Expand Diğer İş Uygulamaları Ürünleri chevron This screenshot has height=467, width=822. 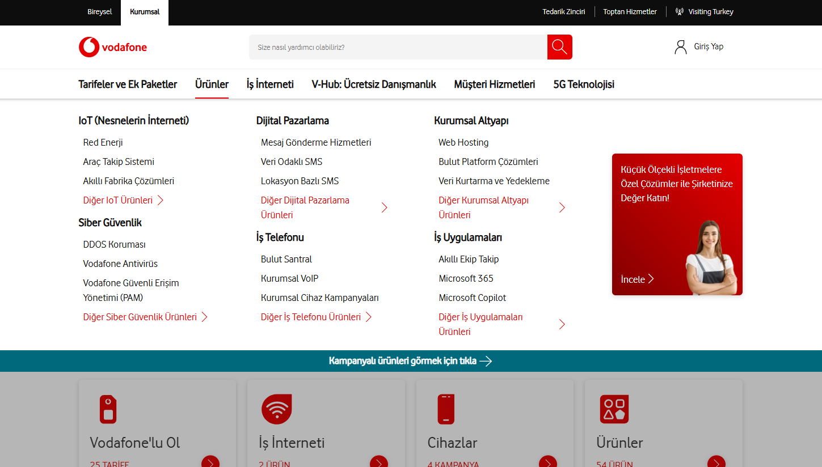point(562,324)
